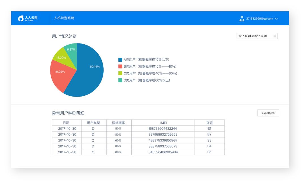Screen dimensions: 305x184
Task: Click the 人人云图 logo icon
Action: tap(21, 18)
